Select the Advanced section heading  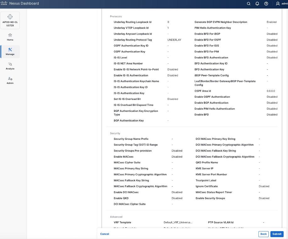tap(116, 217)
